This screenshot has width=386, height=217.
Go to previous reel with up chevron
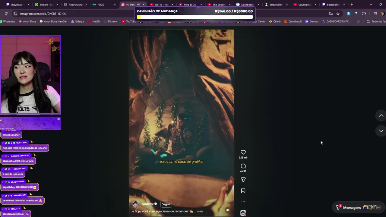pyautogui.click(x=381, y=116)
